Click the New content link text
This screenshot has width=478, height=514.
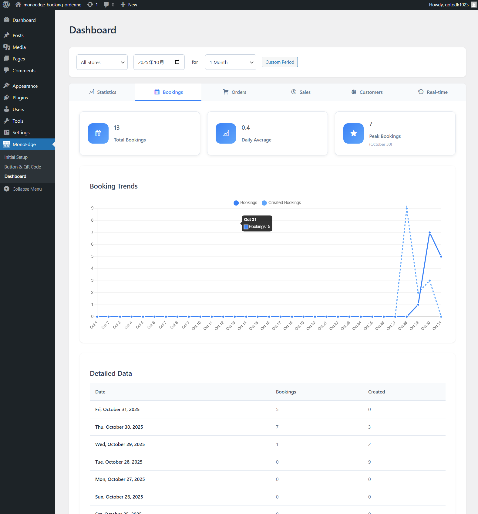click(x=133, y=5)
